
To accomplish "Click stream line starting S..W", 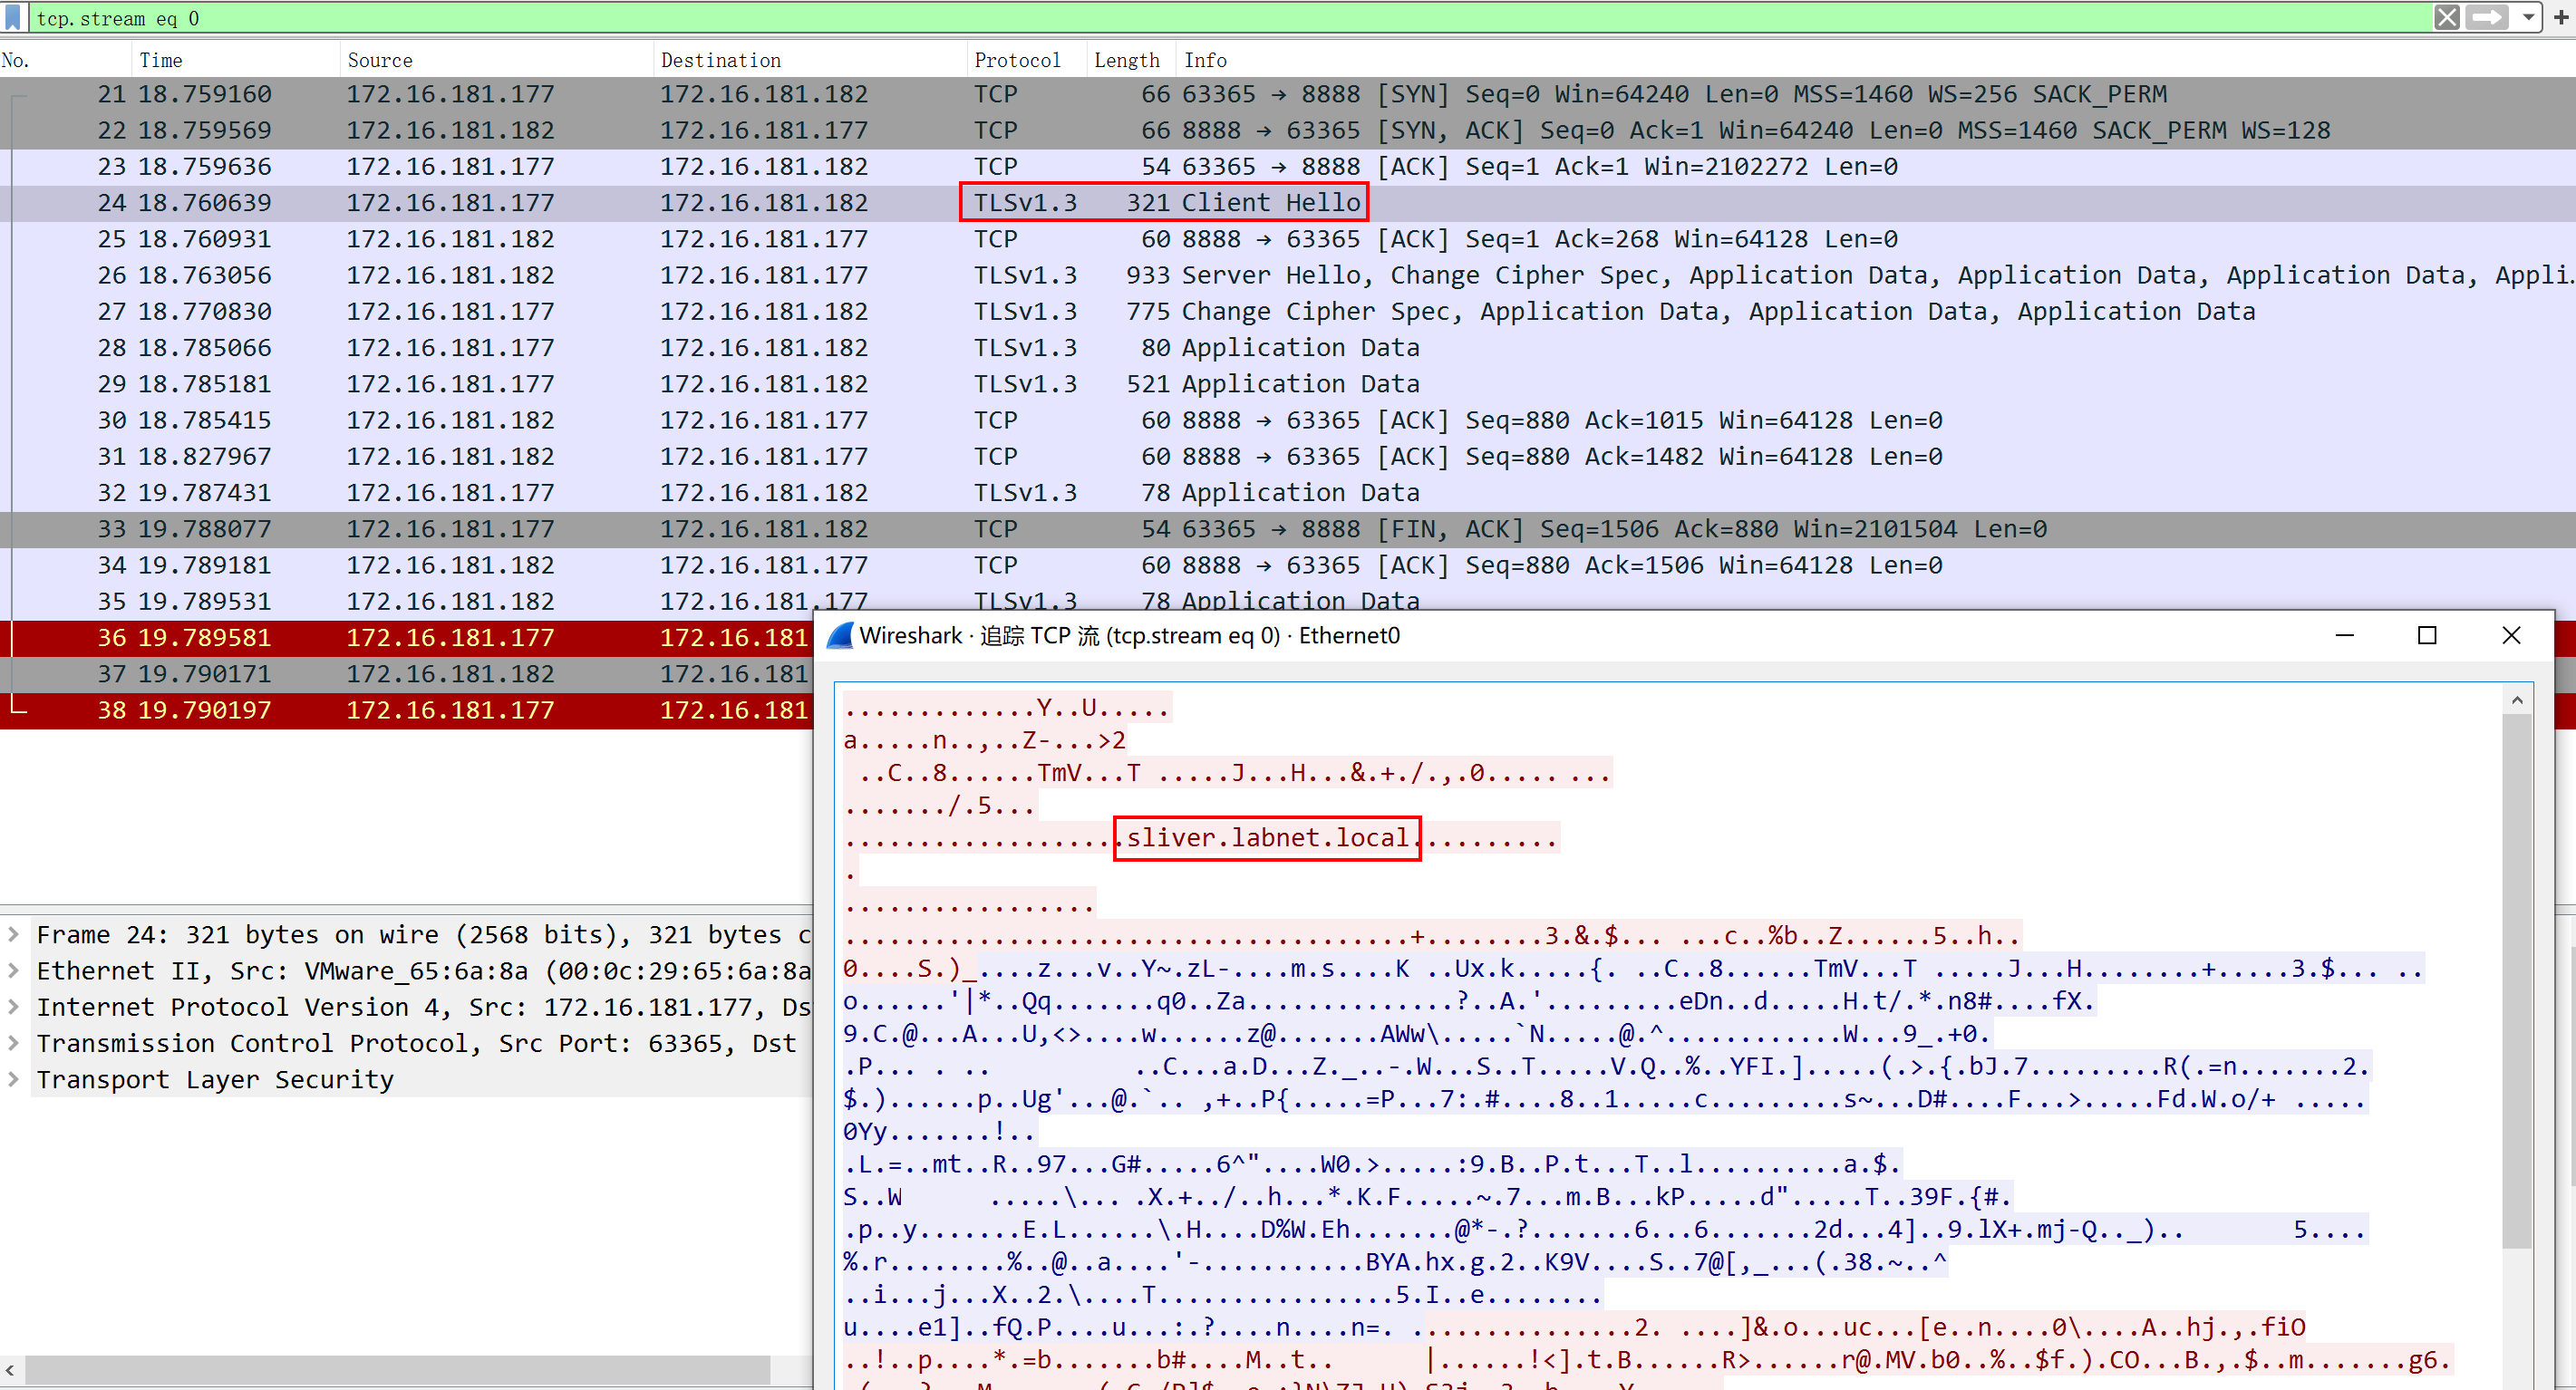I will point(1427,1196).
